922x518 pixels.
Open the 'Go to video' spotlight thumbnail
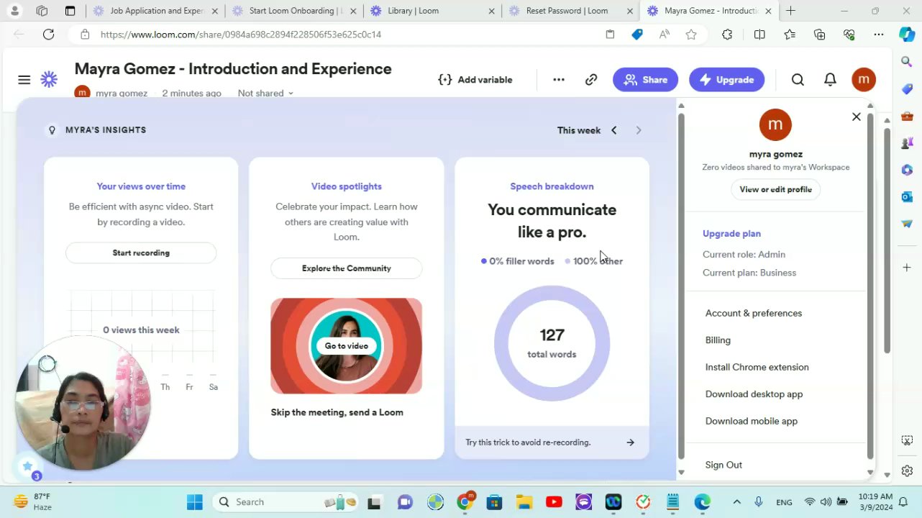click(347, 346)
